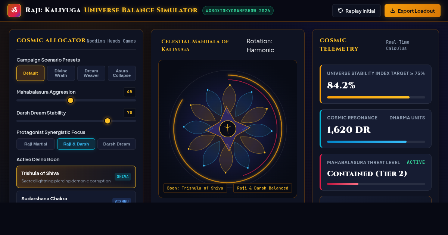Select the Sudarshana Chakra boon

pos(76,197)
